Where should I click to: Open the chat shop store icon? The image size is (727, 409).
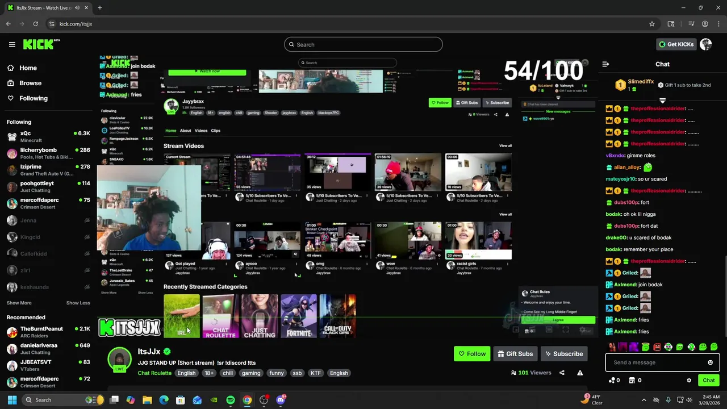coord(635,381)
